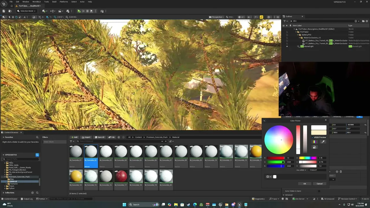Screen dimensions: 370x208
Task: Click the Select objects arrow tool
Action: tap(9, 17)
